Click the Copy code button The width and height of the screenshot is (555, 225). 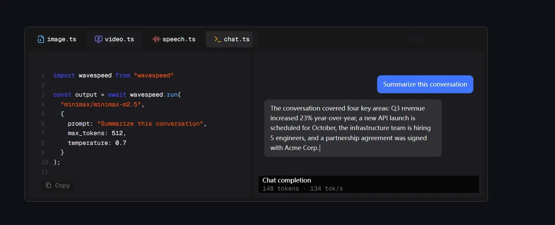[x=58, y=185]
